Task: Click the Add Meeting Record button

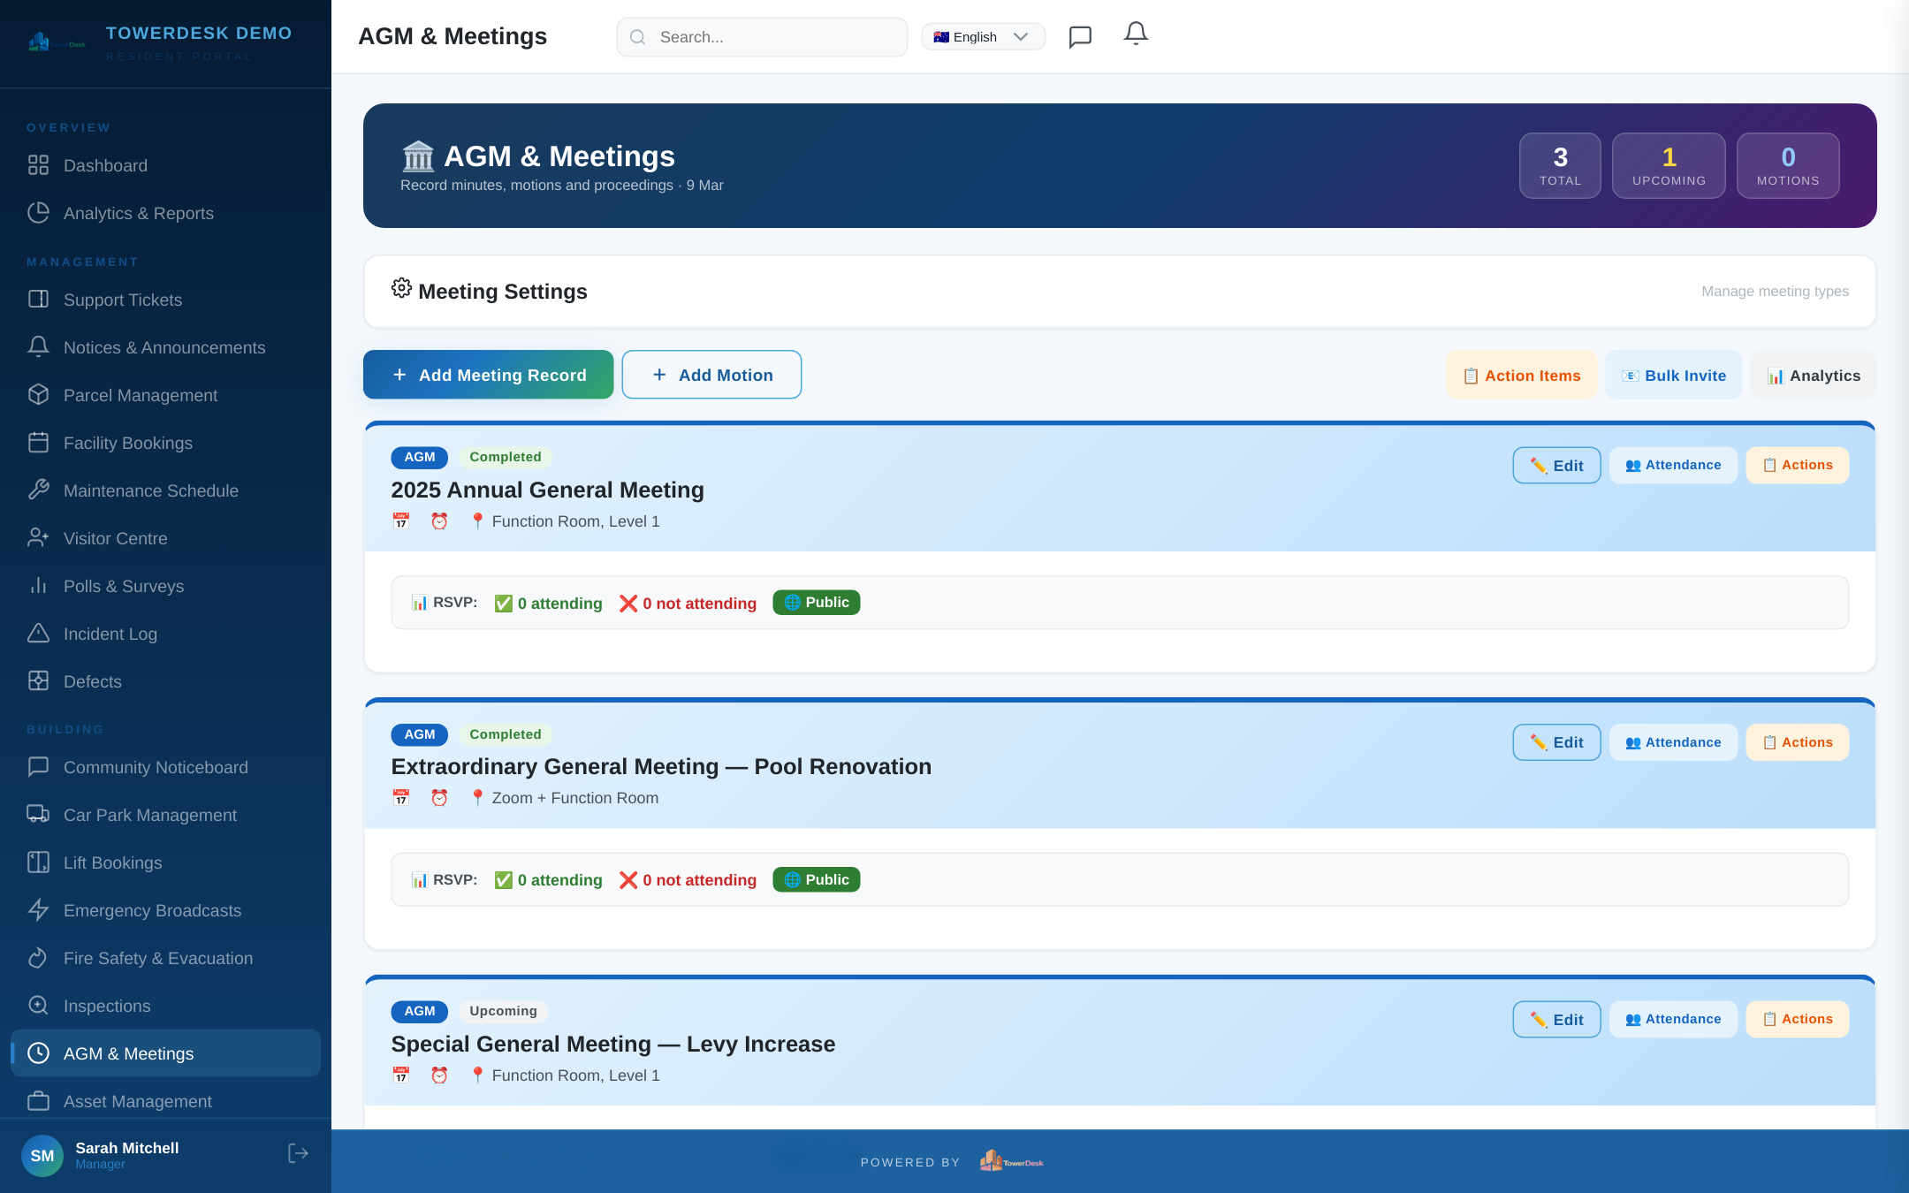Action: point(488,375)
